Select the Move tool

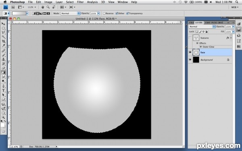tap(3, 24)
